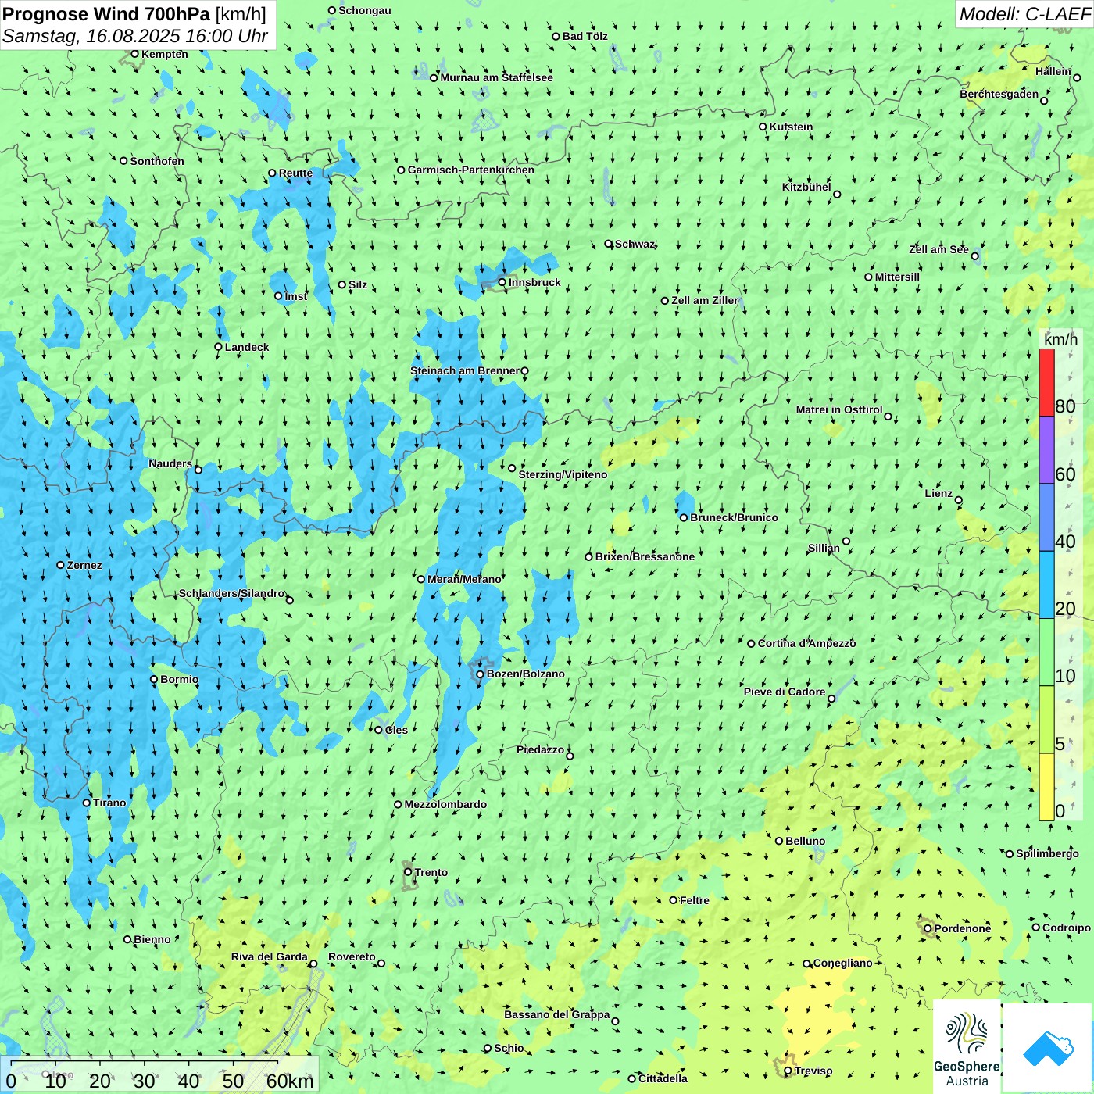Click the Landeck location marker
The height and width of the screenshot is (1094, 1094).
[x=219, y=347]
